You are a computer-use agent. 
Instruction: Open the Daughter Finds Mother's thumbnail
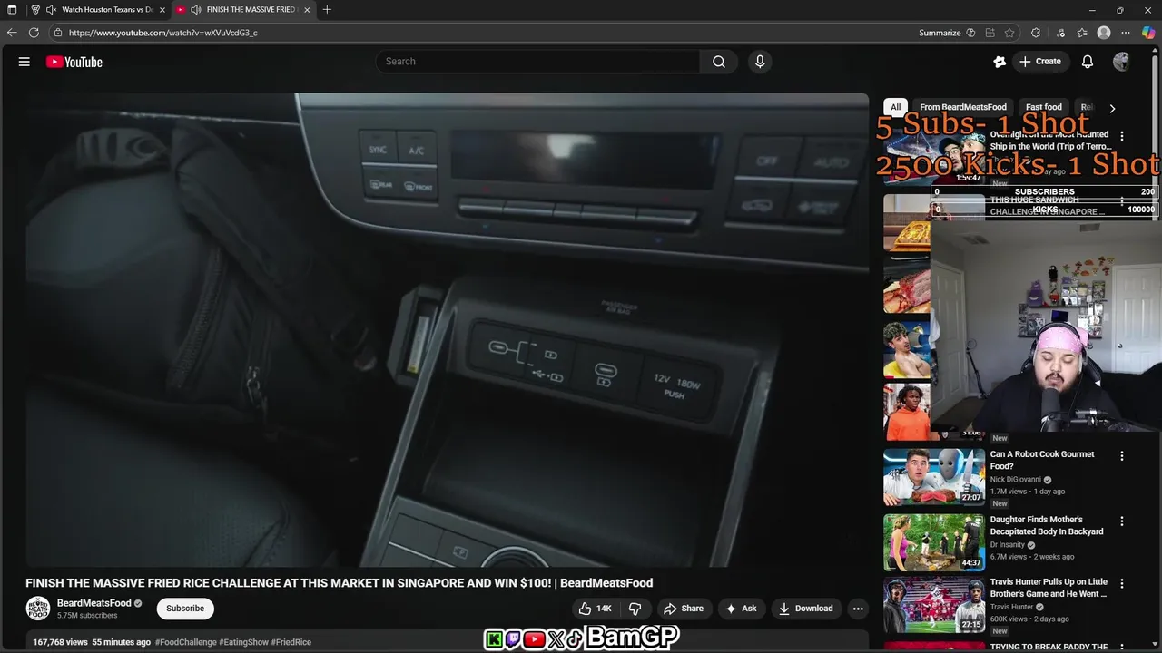934,542
